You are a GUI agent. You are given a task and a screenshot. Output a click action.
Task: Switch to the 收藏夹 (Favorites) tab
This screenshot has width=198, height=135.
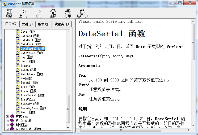[62, 24]
